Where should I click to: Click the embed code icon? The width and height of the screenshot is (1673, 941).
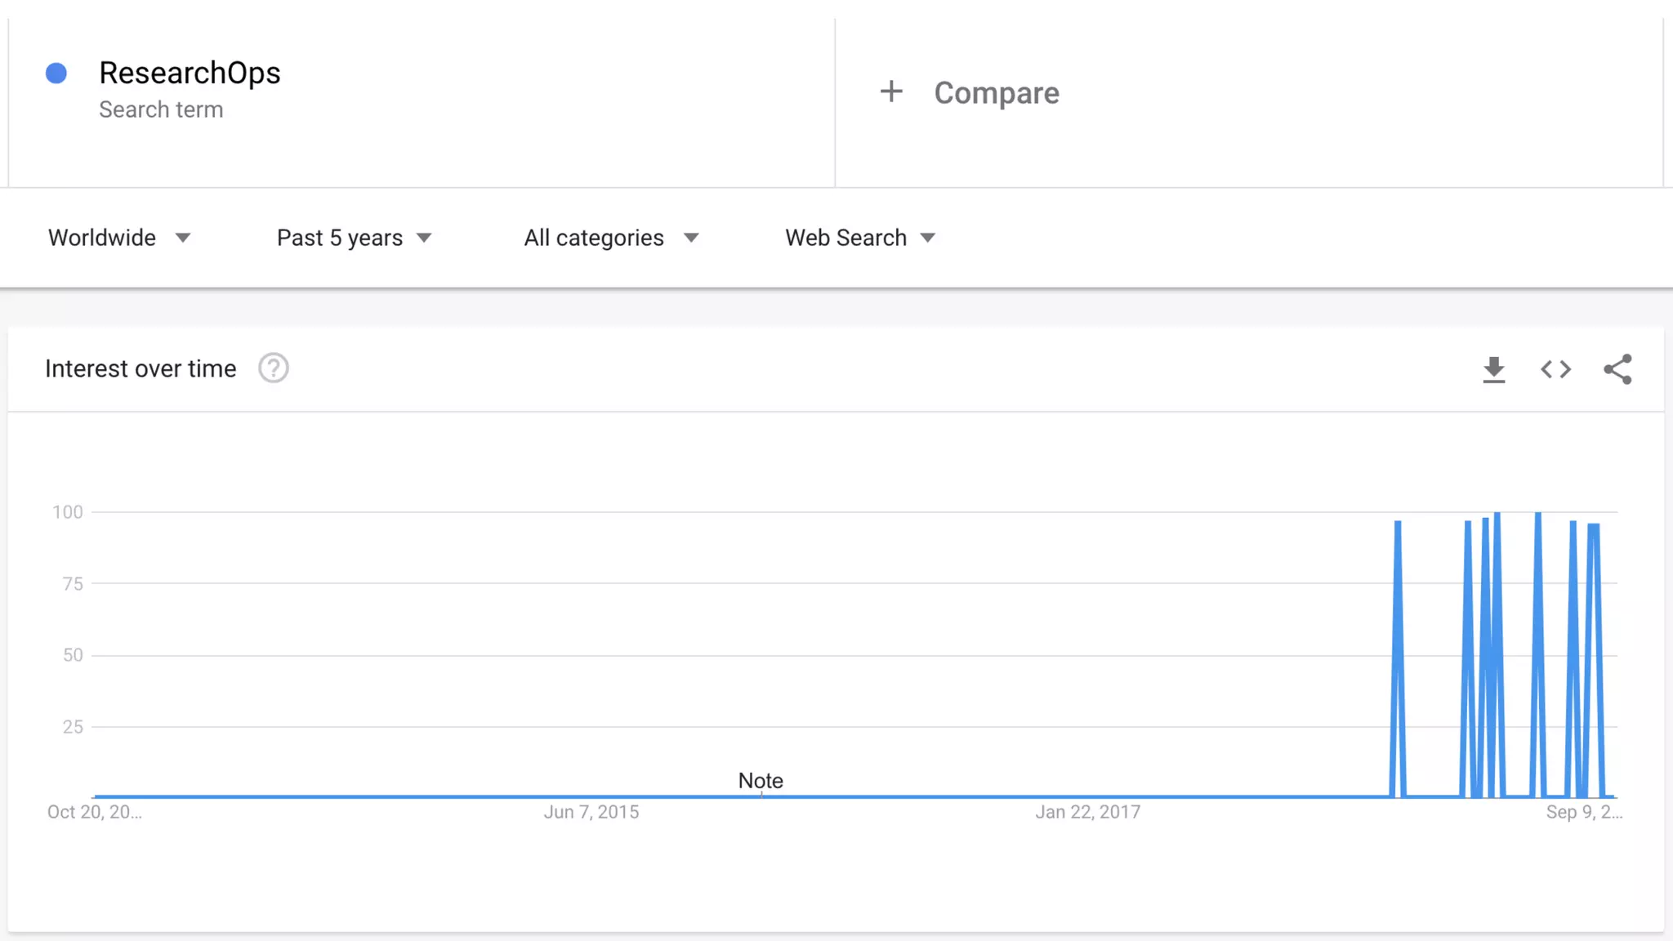(1555, 369)
